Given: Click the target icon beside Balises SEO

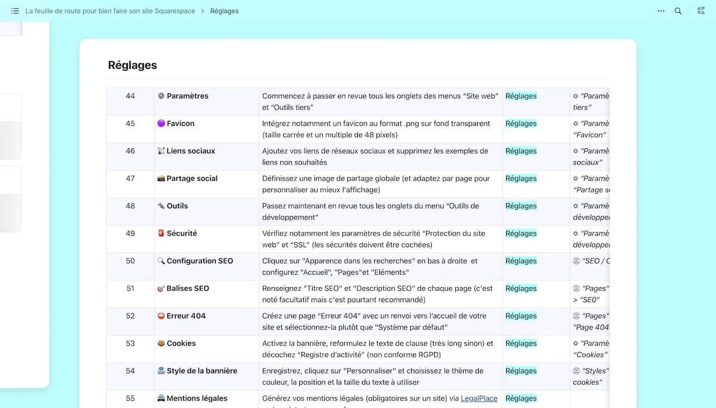Looking at the screenshot, I should [161, 288].
